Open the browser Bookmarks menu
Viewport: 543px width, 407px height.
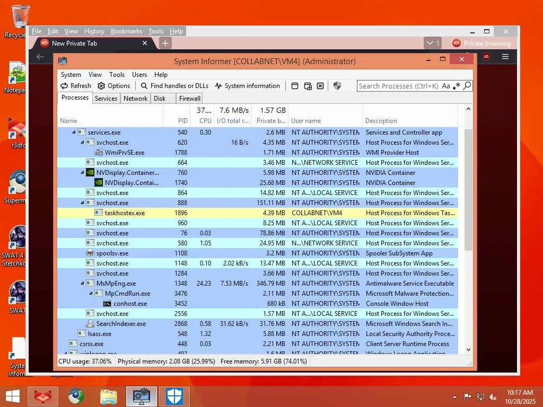(x=126, y=31)
